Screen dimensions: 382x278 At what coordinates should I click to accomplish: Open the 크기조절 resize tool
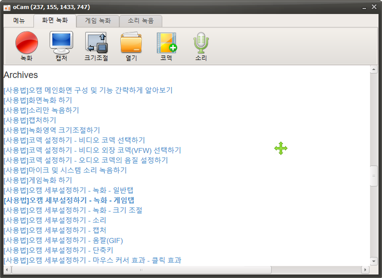[96, 46]
